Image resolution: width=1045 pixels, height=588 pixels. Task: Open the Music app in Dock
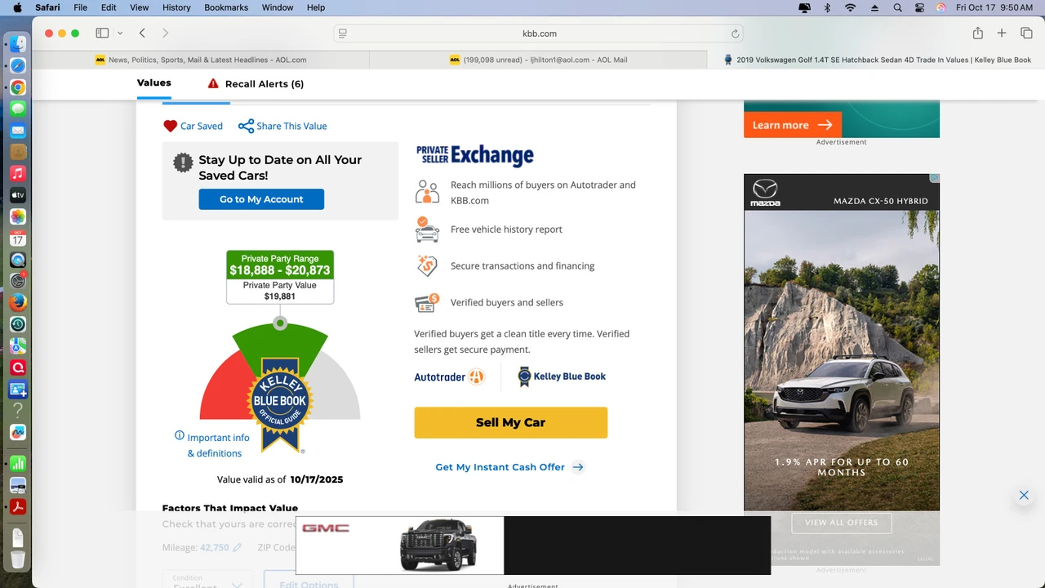17,173
